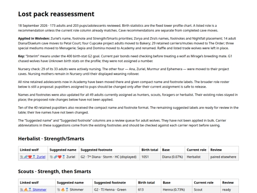Click the Scouts table's Suggested footnote header
The height and width of the screenshot is (193, 257).
(x=110, y=183)
